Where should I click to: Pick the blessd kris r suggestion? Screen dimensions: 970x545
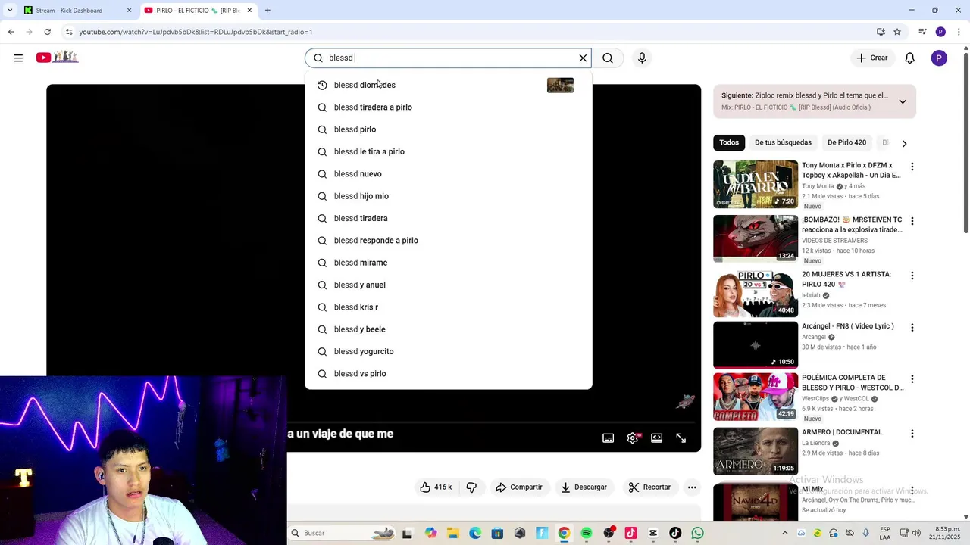448,307
